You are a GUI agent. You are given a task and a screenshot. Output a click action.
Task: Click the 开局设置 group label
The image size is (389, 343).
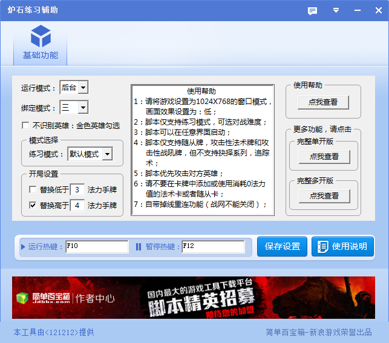coord(44,174)
